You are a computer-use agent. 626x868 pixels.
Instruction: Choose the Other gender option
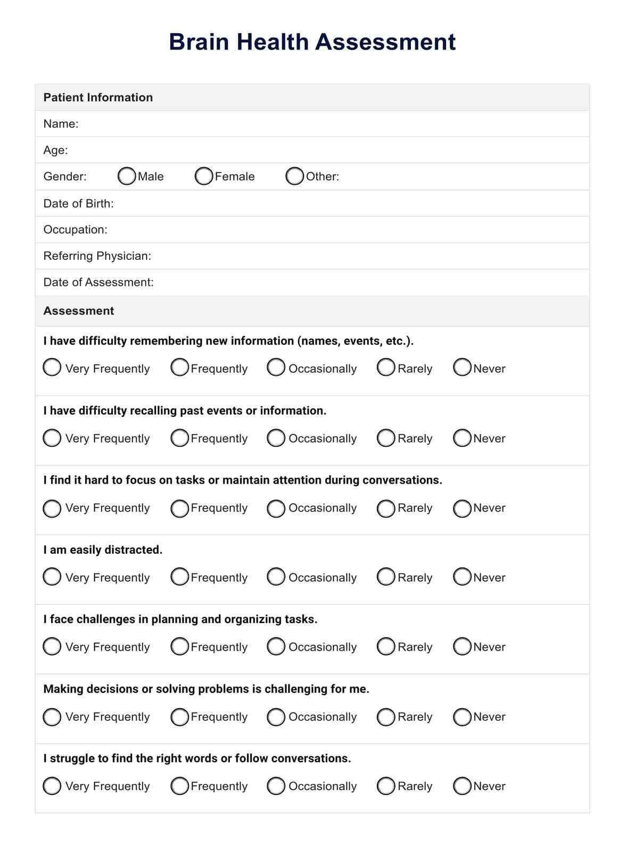click(x=294, y=176)
